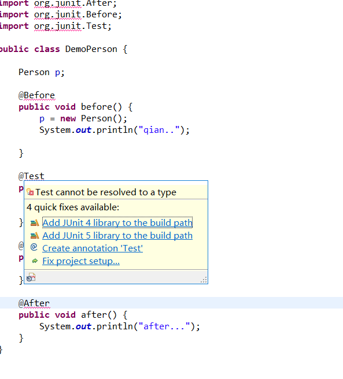This screenshot has height=379, width=343.
Task: Place cursor on org.junit.Before import
Action: click(x=78, y=14)
